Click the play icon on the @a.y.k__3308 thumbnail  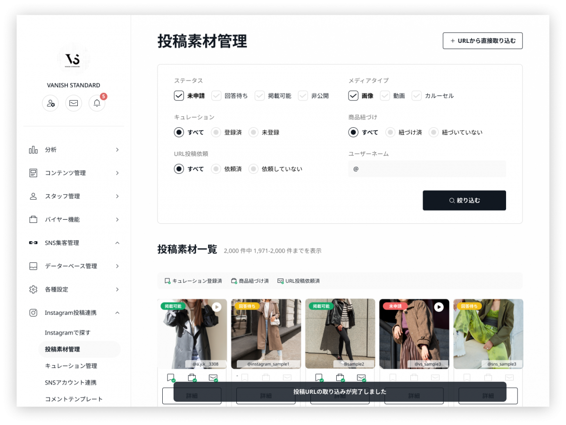(x=216, y=307)
